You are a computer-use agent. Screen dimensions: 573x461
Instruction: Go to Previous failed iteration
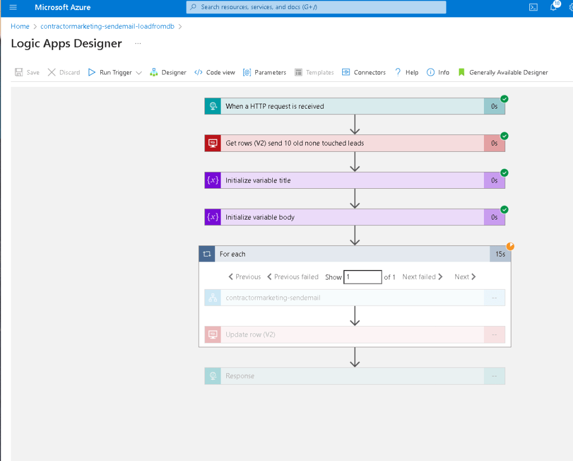coord(293,277)
